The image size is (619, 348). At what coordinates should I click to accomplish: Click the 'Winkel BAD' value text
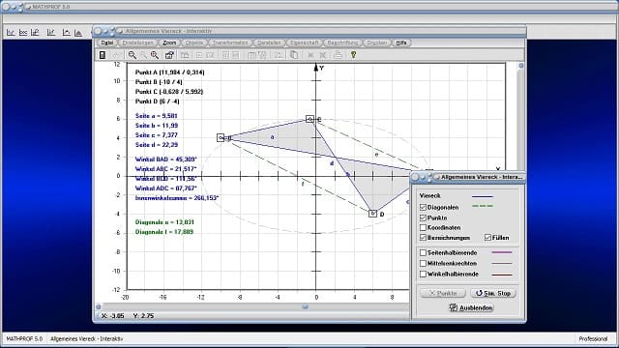165,159
